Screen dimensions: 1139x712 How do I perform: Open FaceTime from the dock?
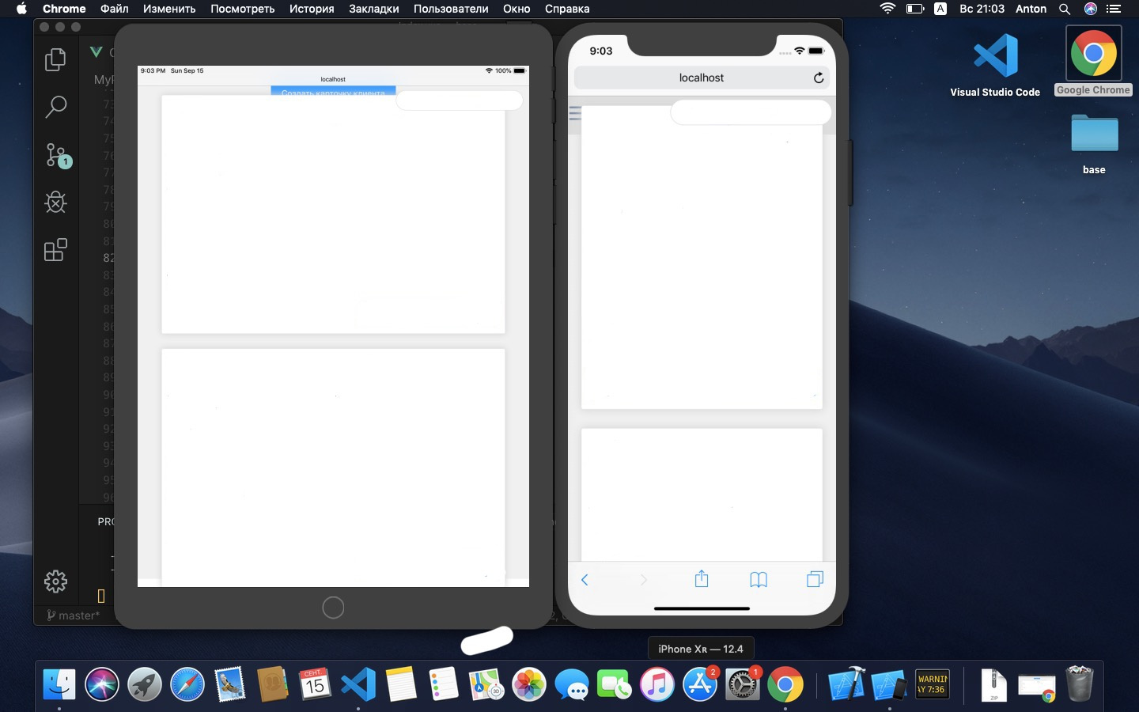tap(615, 684)
